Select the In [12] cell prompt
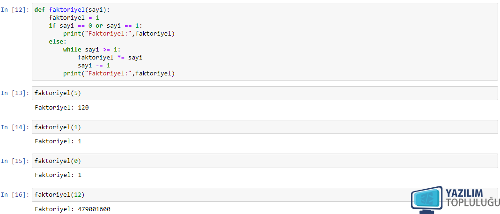Viewport: 500px width, 214px height. click(x=15, y=9)
